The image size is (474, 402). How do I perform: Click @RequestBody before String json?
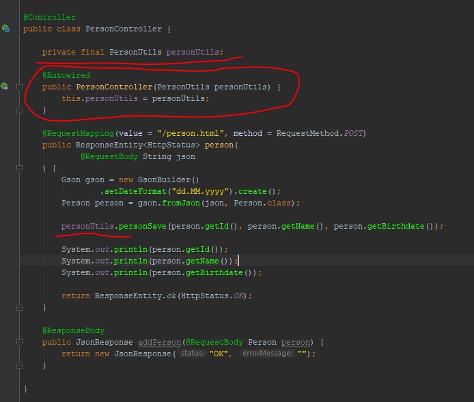click(109, 156)
